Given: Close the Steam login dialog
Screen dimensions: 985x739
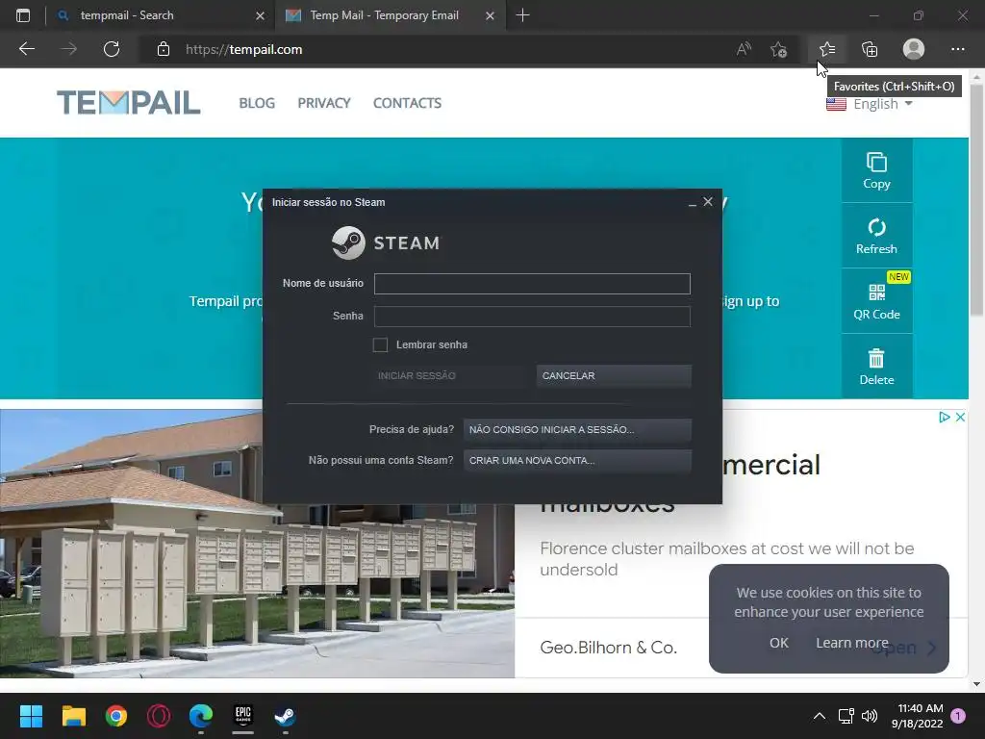Looking at the screenshot, I should tap(708, 202).
